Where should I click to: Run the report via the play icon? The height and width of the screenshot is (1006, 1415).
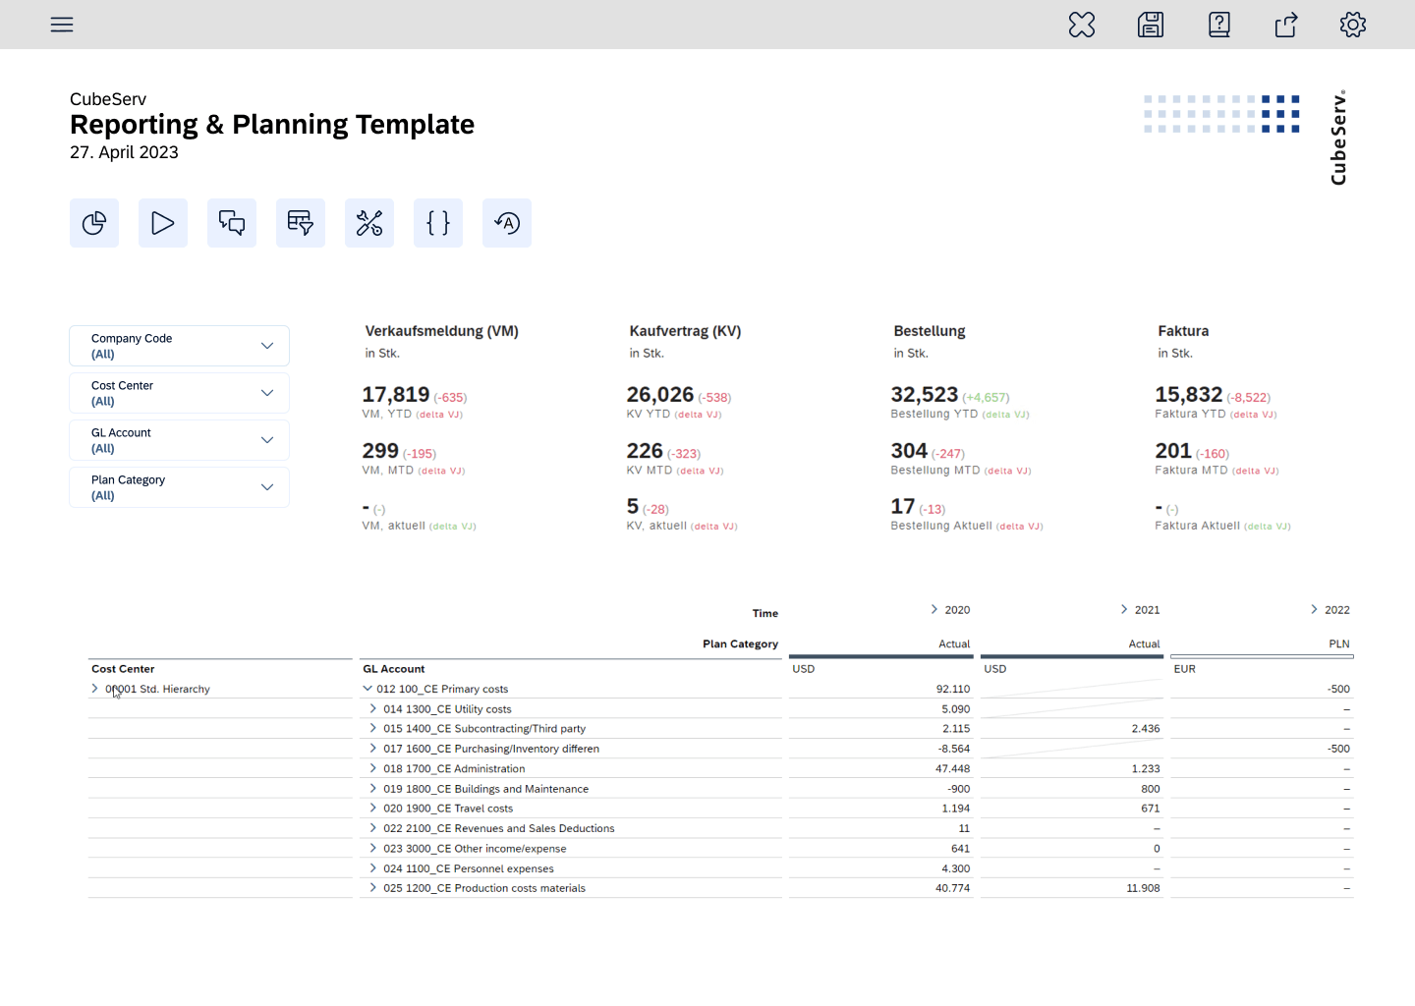point(162,223)
